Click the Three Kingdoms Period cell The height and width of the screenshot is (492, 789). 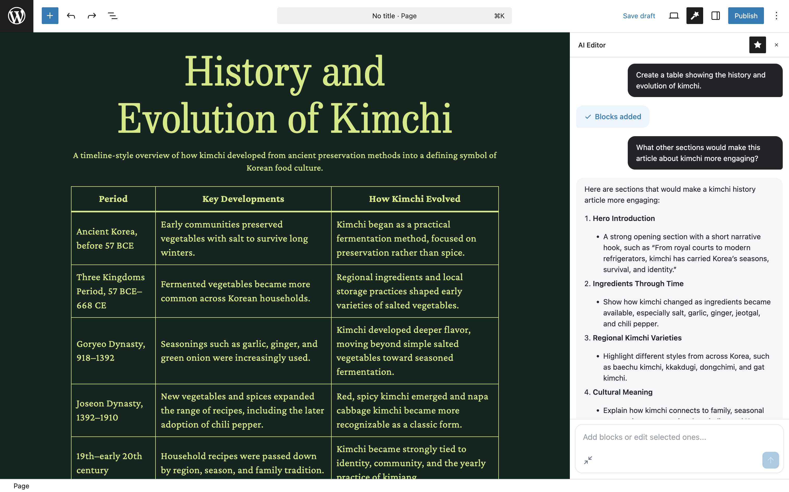pyautogui.click(x=113, y=291)
